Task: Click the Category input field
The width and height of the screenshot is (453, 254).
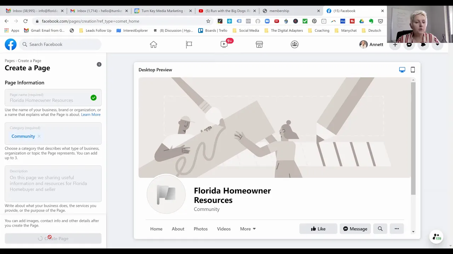Action: coord(53,133)
